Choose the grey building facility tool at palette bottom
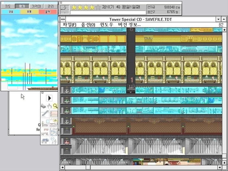This screenshot has height=171, width=228. (x=45, y=141)
